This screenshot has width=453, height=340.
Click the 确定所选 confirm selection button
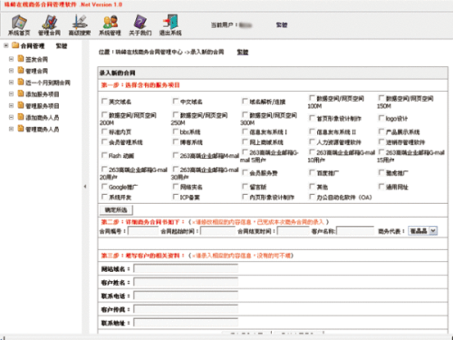(116, 209)
